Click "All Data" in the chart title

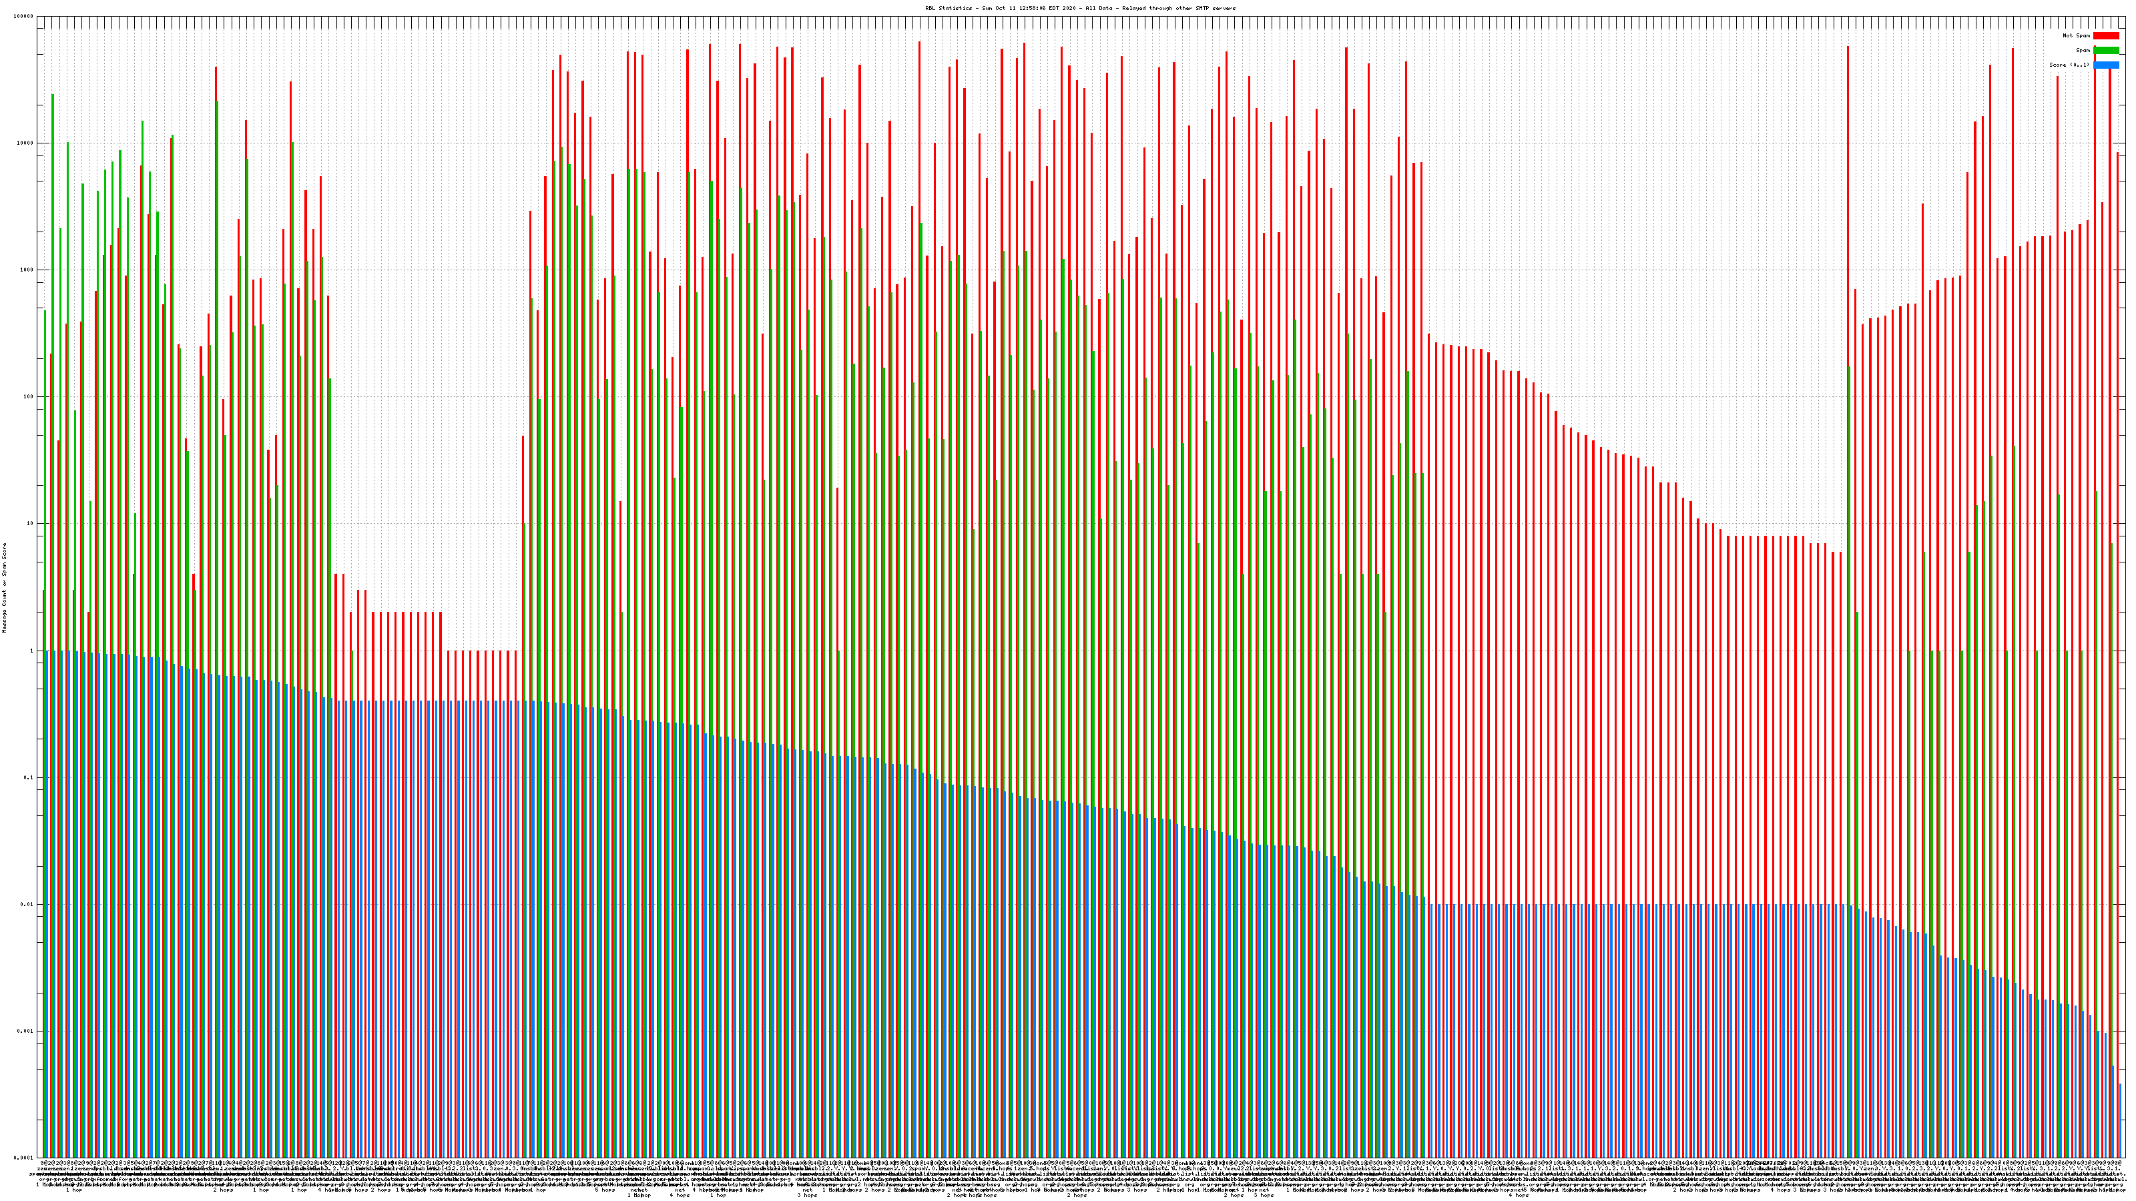click(x=1098, y=8)
